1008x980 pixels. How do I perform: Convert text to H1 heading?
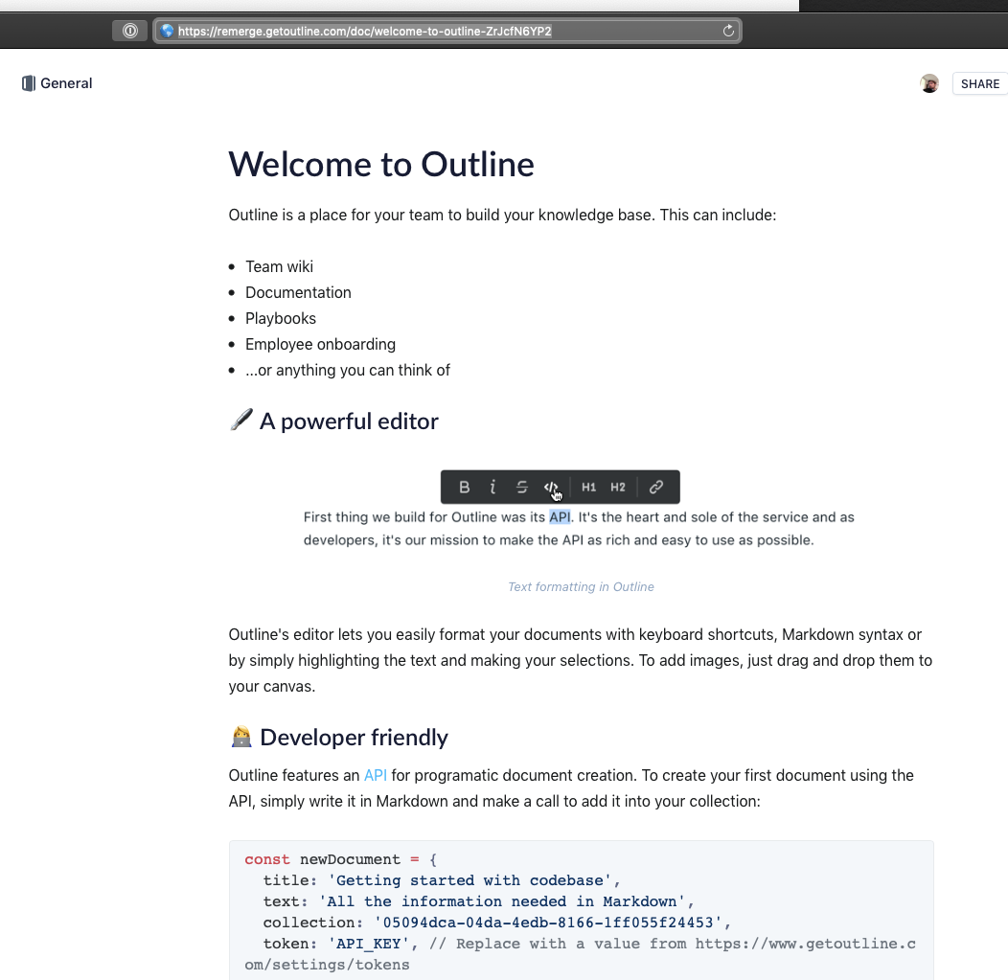pos(589,487)
